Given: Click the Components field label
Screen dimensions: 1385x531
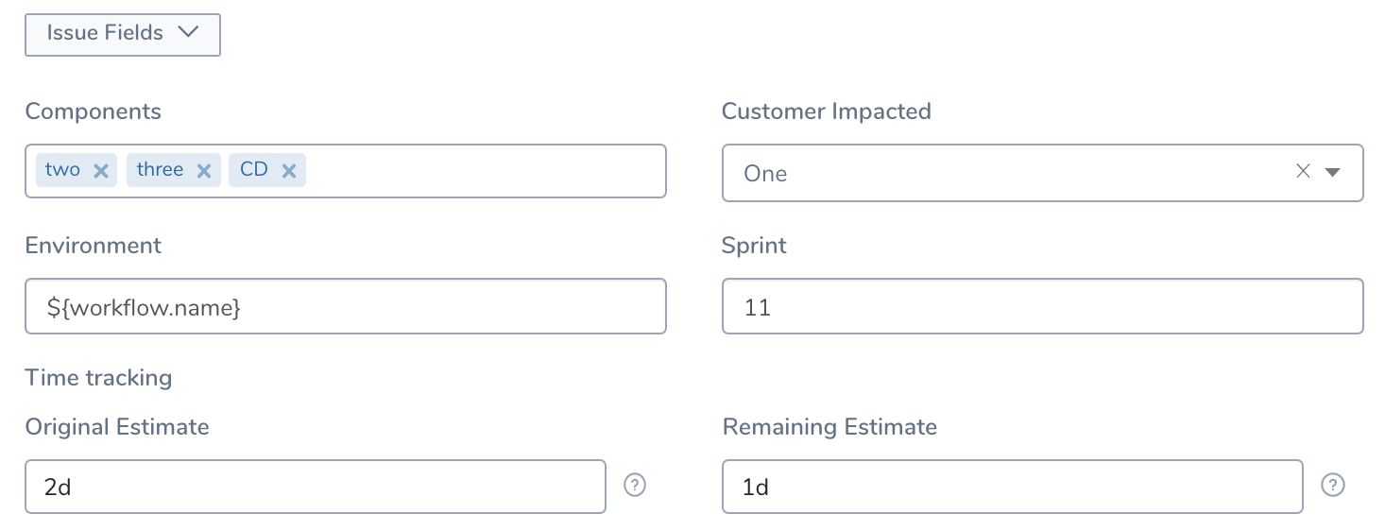Looking at the screenshot, I should coord(94,111).
